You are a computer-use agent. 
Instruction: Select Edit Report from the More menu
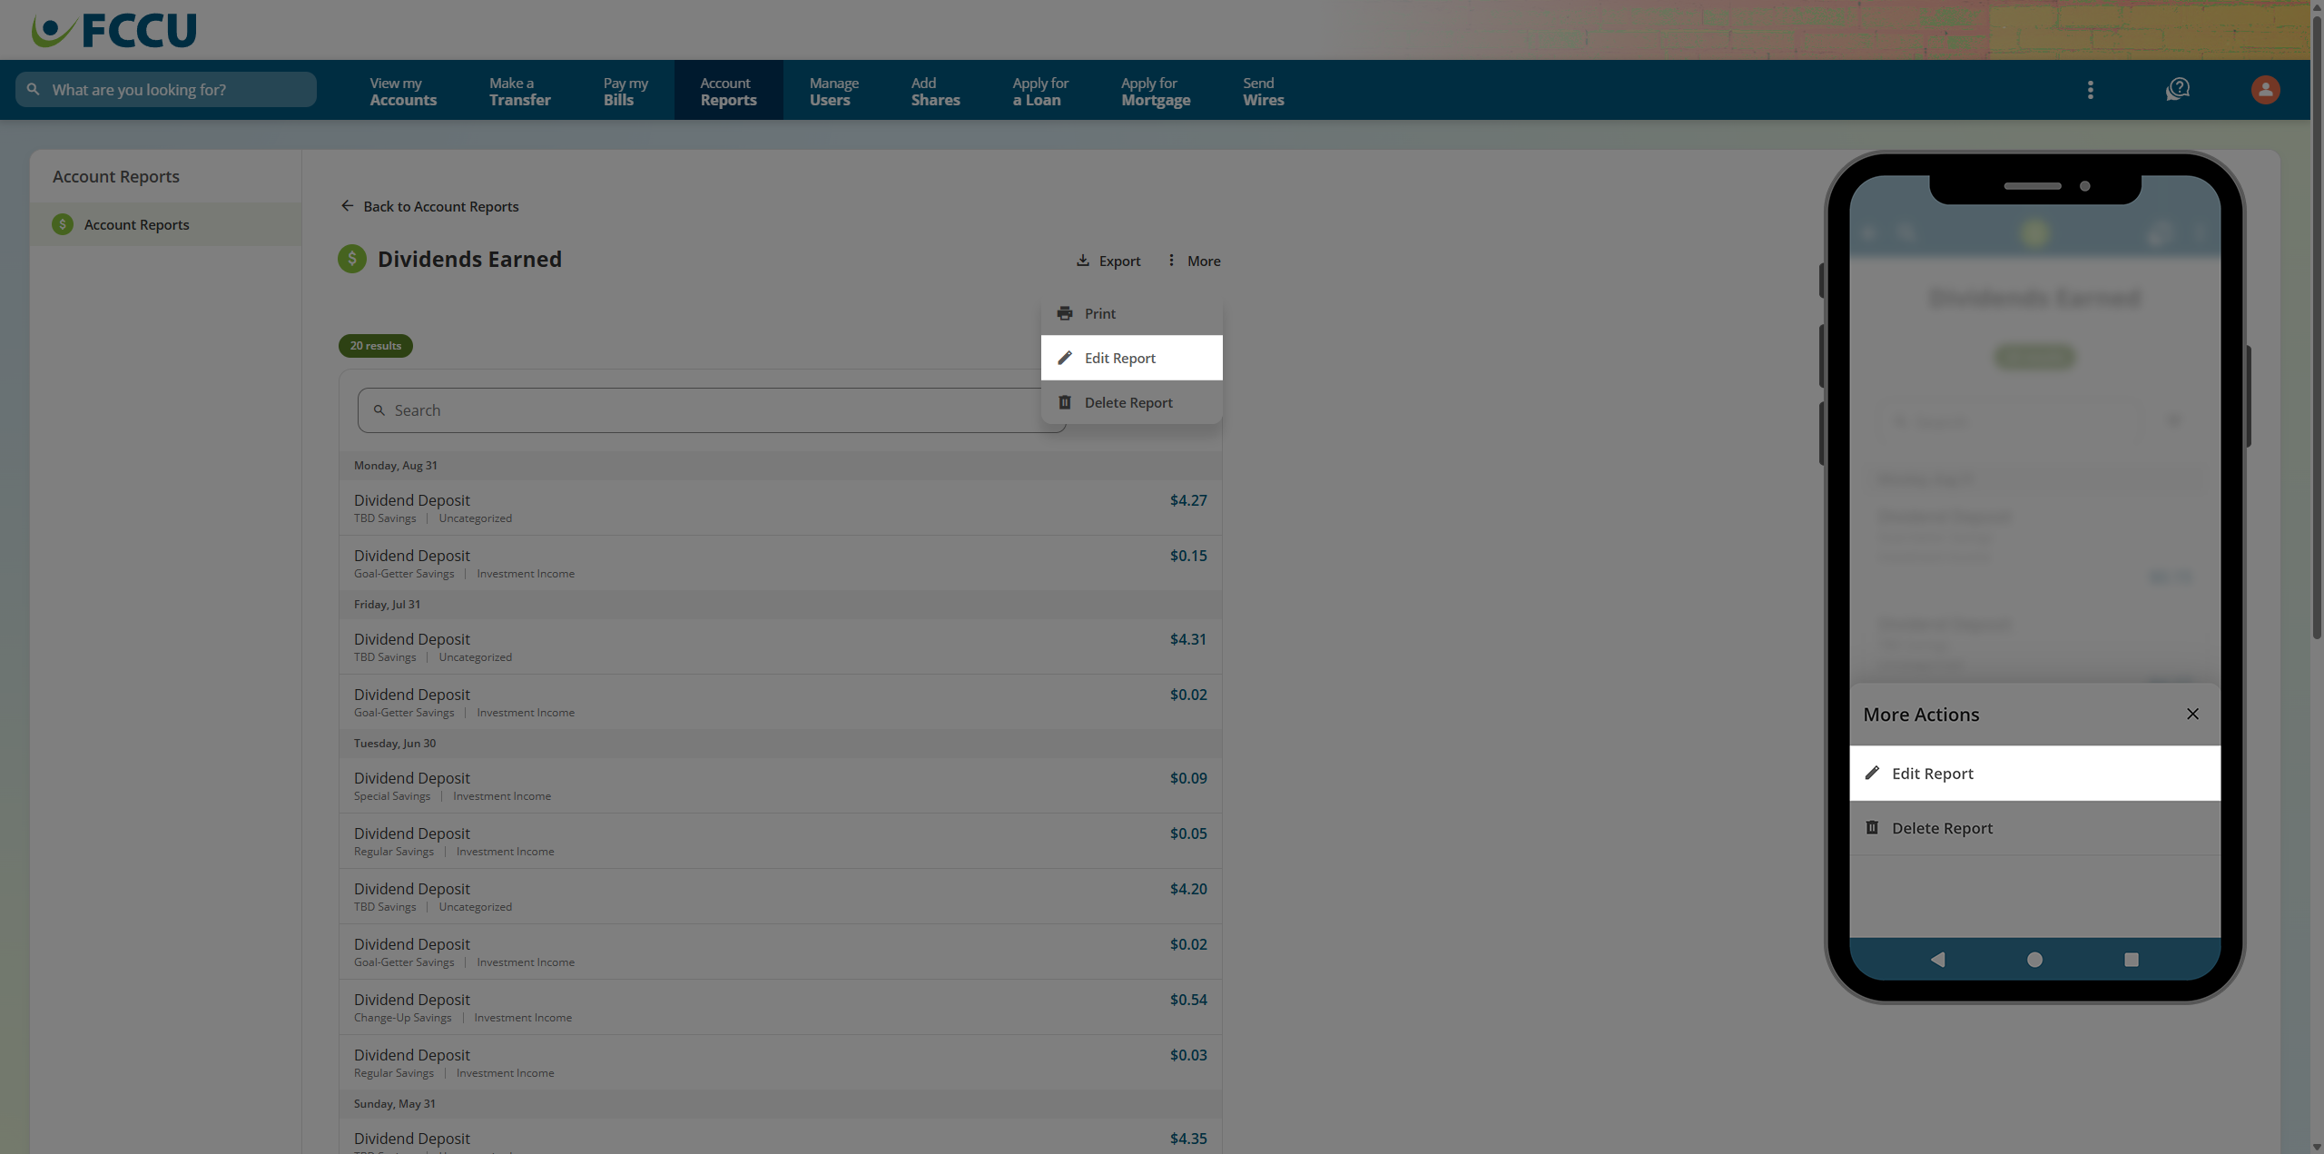point(1131,358)
